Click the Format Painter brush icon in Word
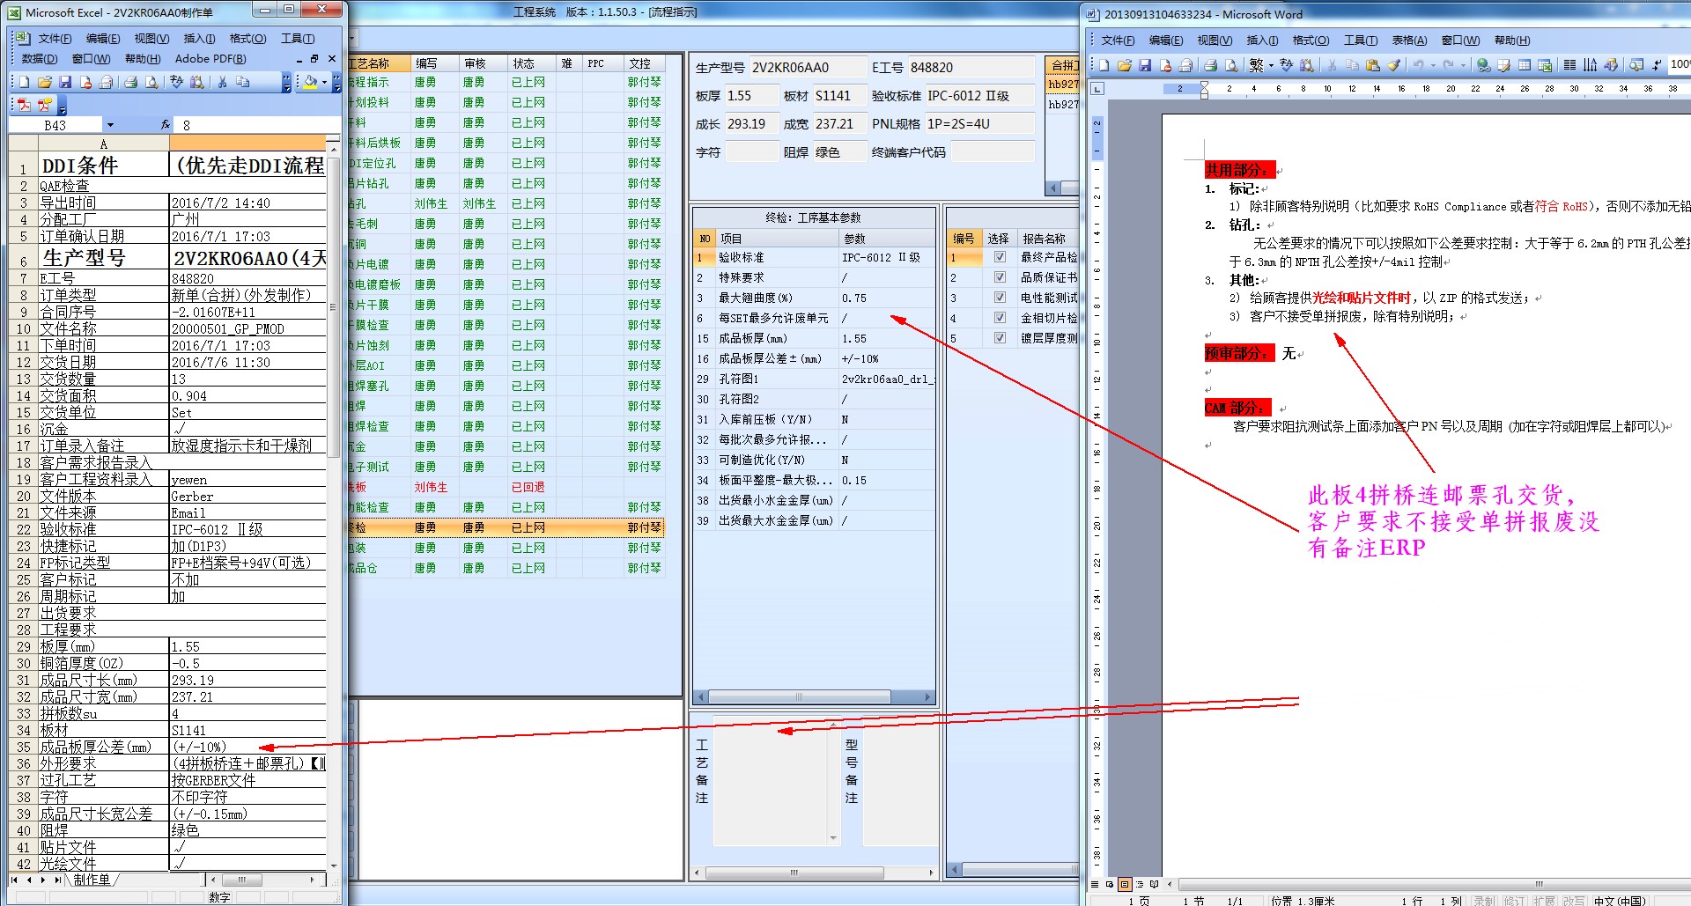 pyautogui.click(x=1393, y=64)
